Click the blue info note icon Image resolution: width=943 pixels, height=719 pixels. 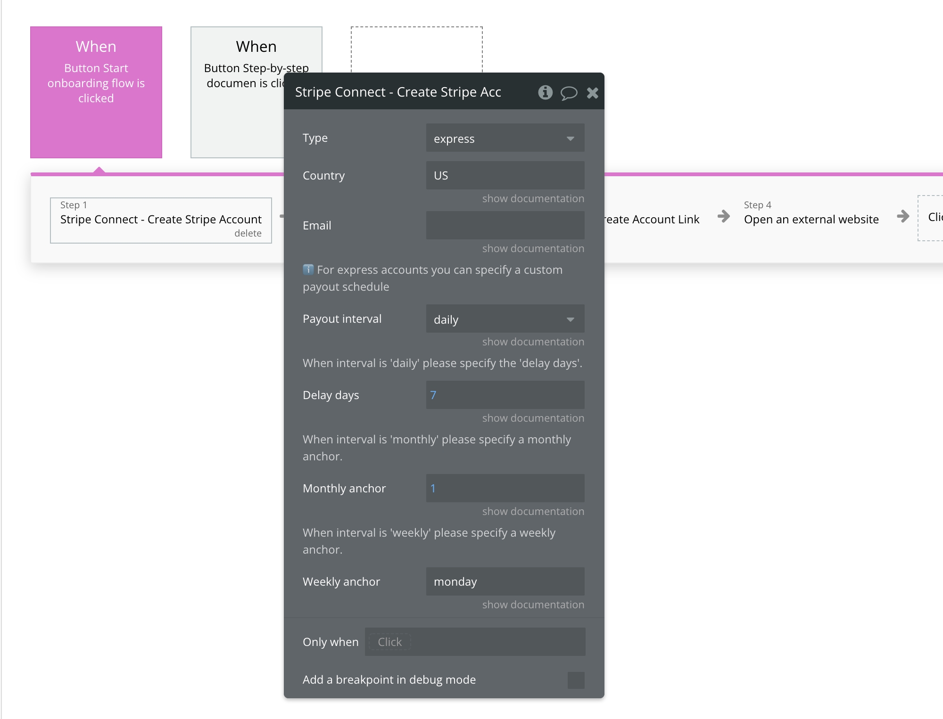[308, 270]
